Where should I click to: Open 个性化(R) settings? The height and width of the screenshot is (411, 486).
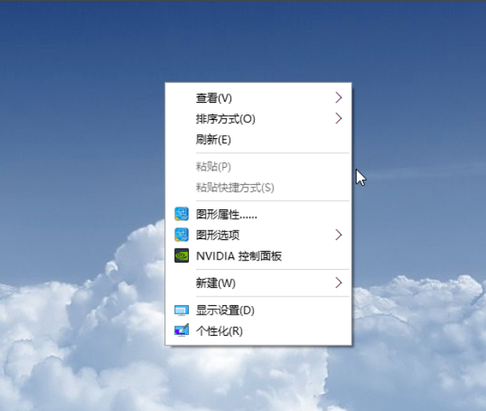coord(258,331)
